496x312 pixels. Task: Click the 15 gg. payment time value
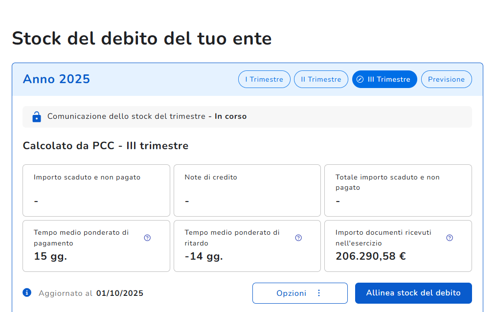pos(50,256)
